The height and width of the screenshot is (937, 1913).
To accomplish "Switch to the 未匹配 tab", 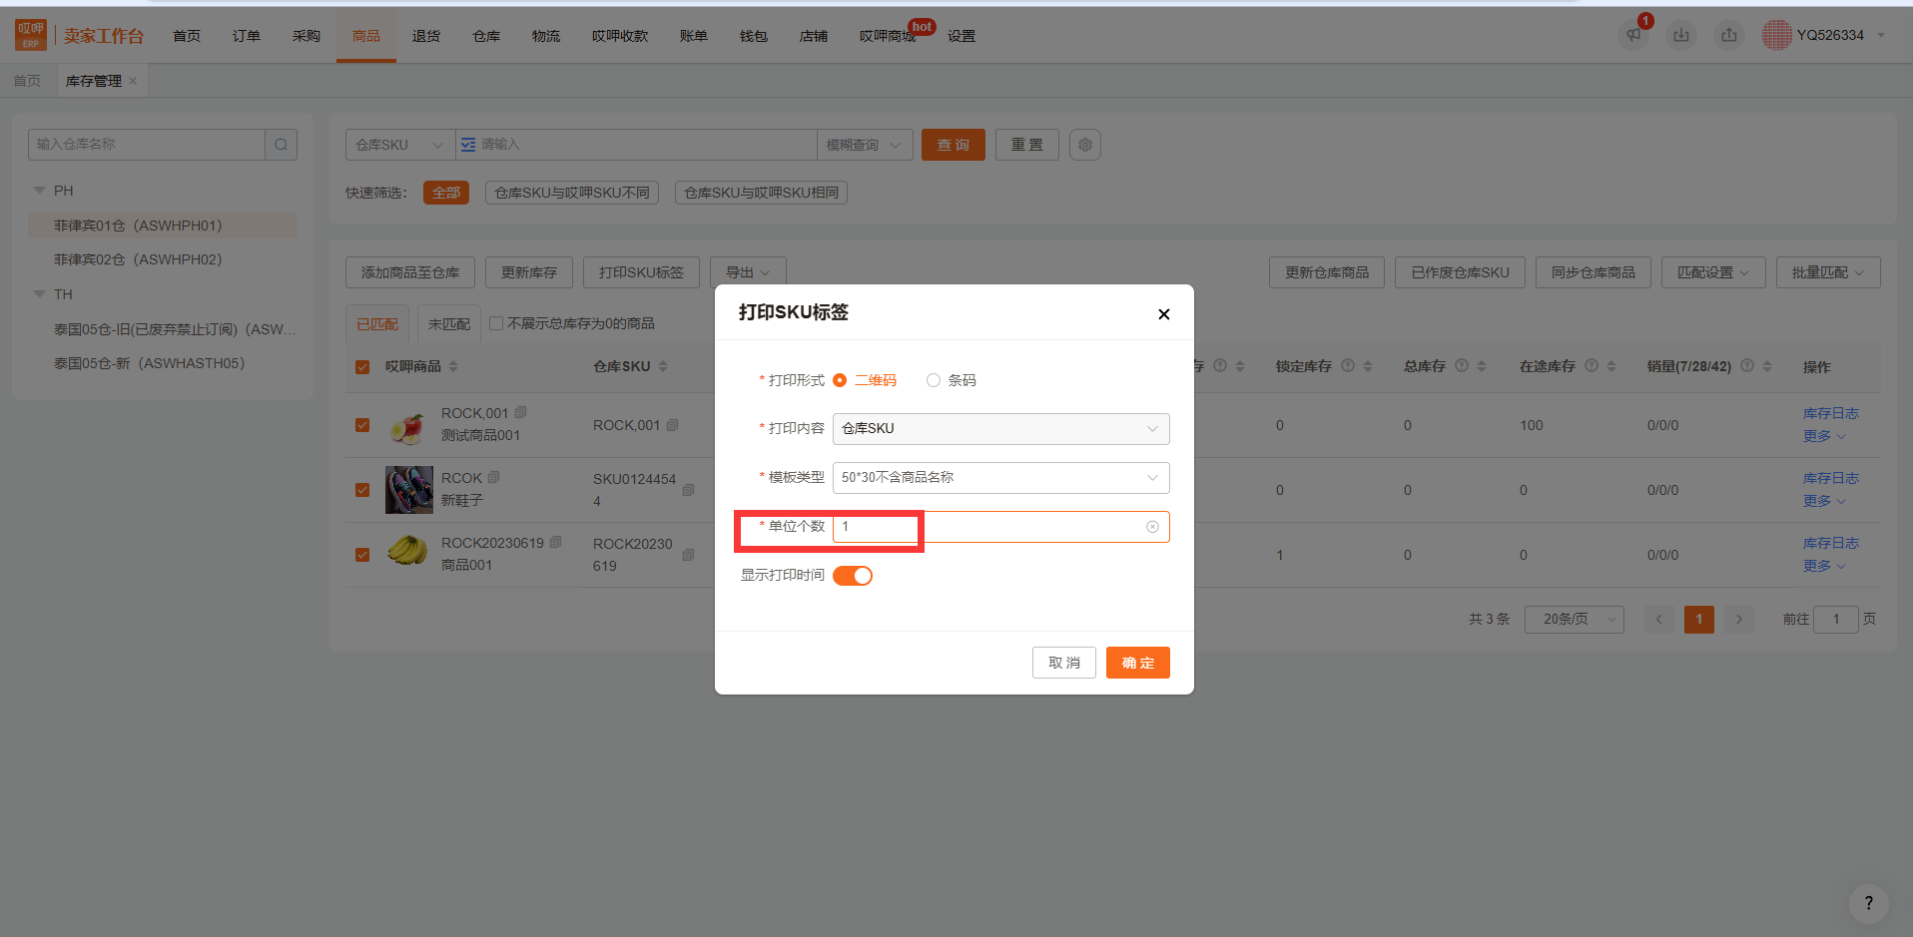I will click(x=449, y=324).
